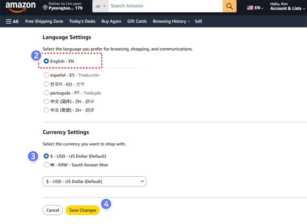
Task: Open the Gift Cards page
Action: (x=137, y=21)
